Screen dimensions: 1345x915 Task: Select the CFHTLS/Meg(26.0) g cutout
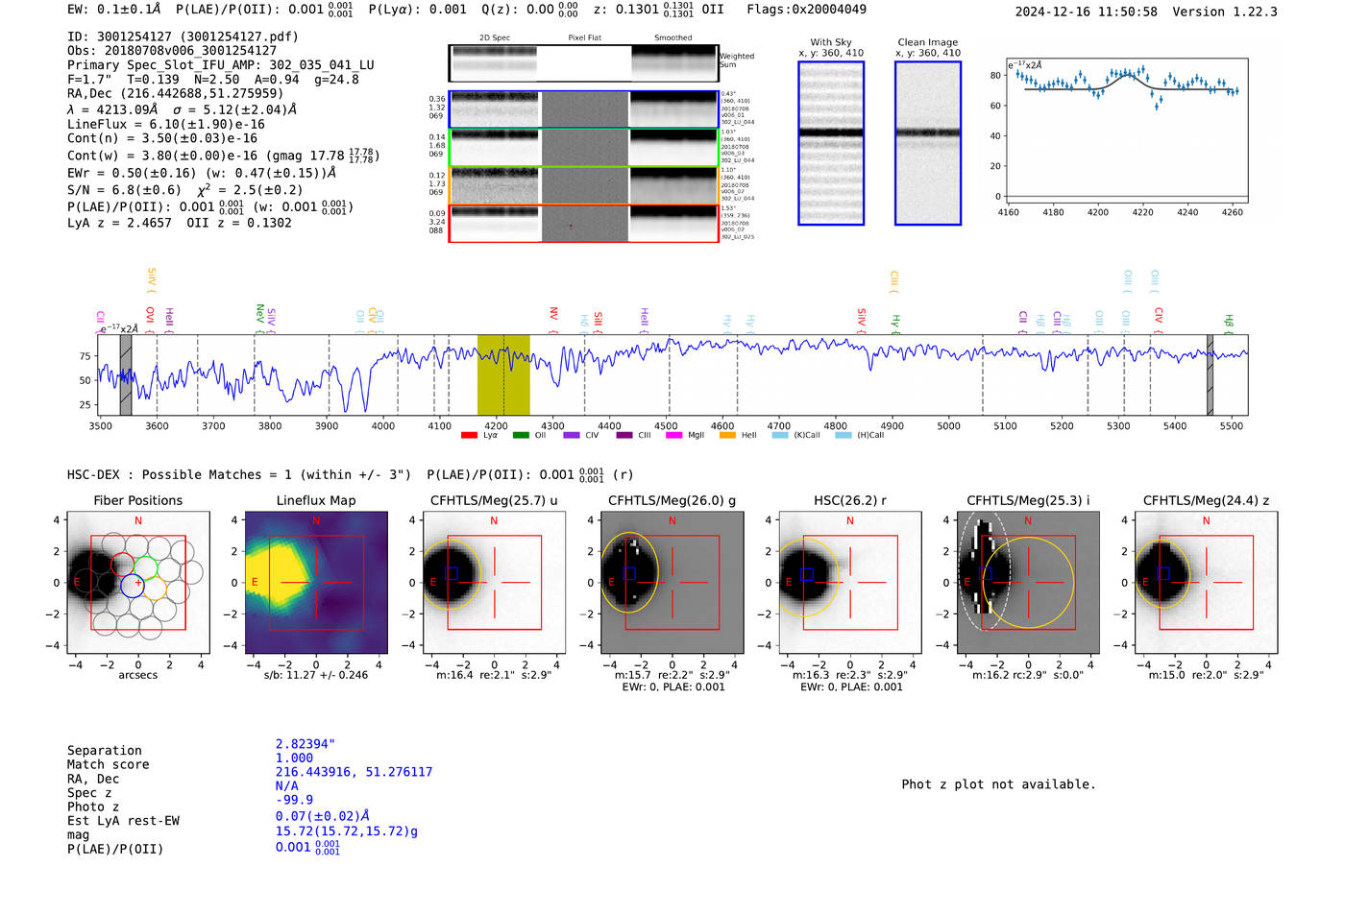tap(672, 582)
